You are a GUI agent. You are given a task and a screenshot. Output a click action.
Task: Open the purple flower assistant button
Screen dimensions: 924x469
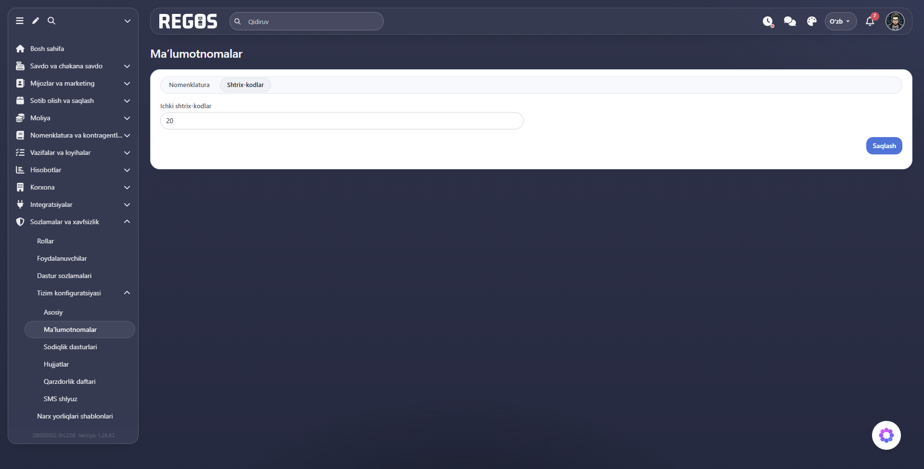[x=886, y=435]
